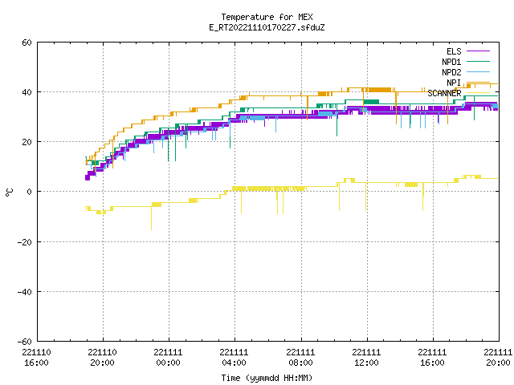Click the y-axis tick label -20

pos(25,242)
